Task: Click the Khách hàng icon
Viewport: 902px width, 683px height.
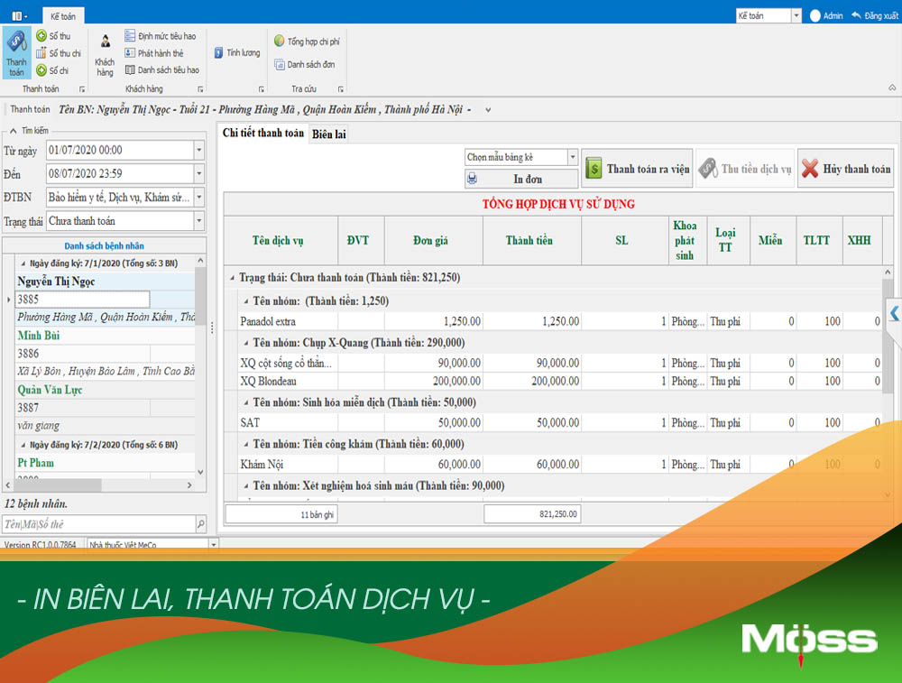Action: pyautogui.click(x=105, y=53)
